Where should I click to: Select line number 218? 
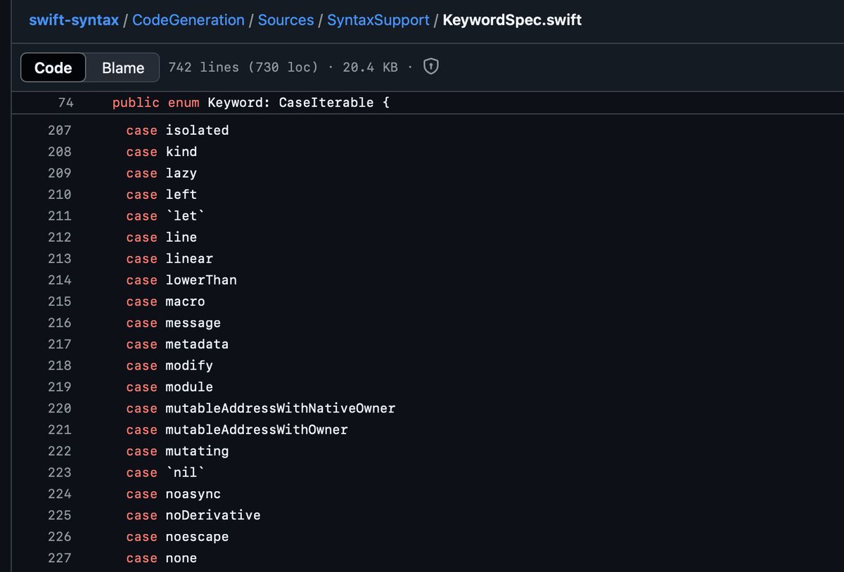(x=60, y=365)
